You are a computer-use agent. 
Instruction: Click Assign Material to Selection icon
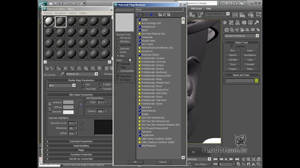(x=59, y=68)
